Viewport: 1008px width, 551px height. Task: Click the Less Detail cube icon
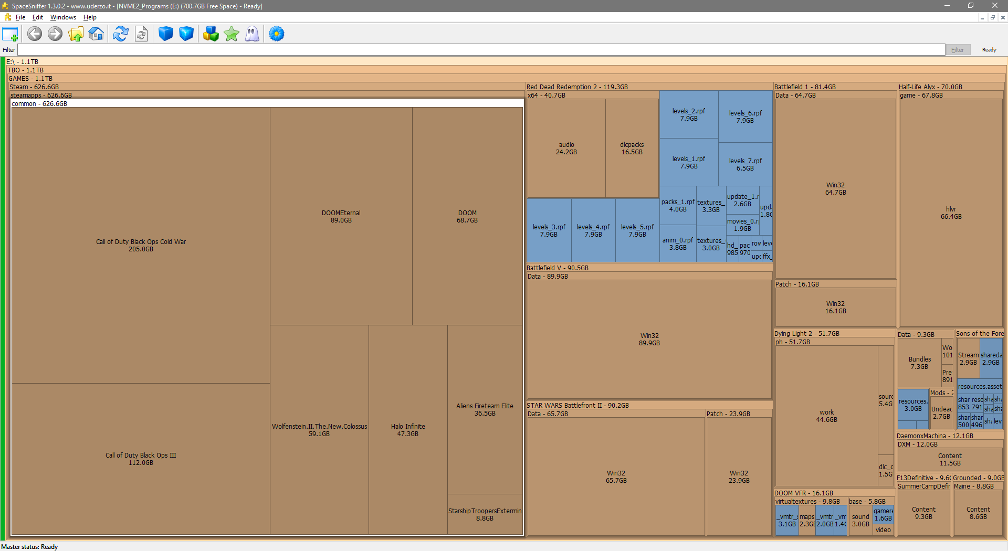(x=166, y=34)
